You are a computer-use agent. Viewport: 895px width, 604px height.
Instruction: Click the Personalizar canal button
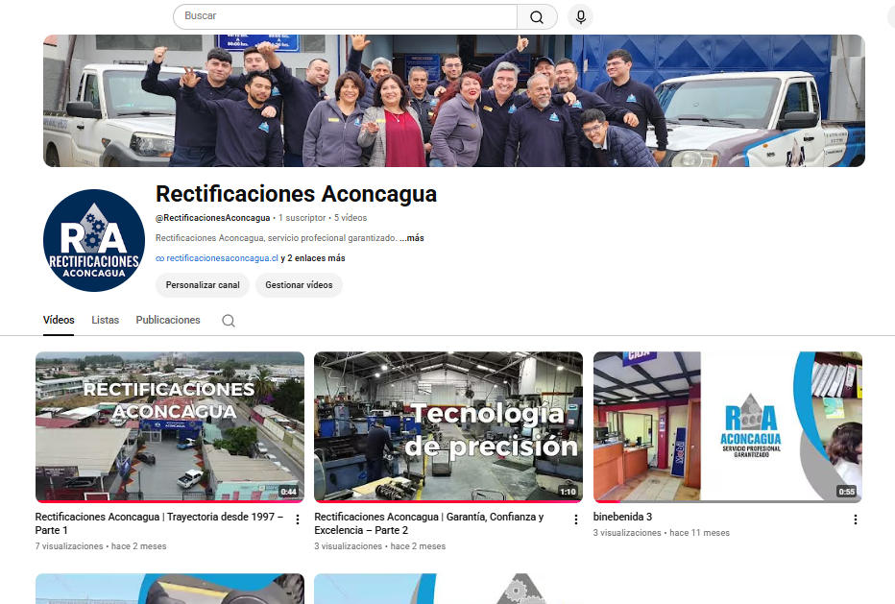[203, 285]
